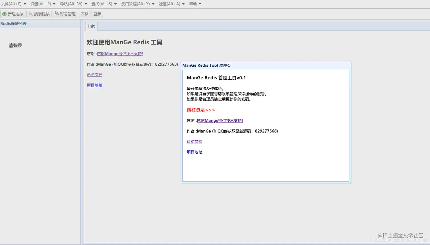Click the user icon on 账号管理
The height and width of the screenshot is (245, 430).
point(57,14)
